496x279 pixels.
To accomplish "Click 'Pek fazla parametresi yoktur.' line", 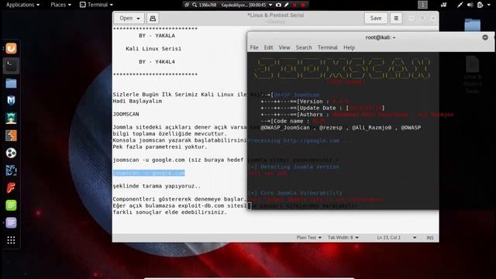I will (160, 146).
